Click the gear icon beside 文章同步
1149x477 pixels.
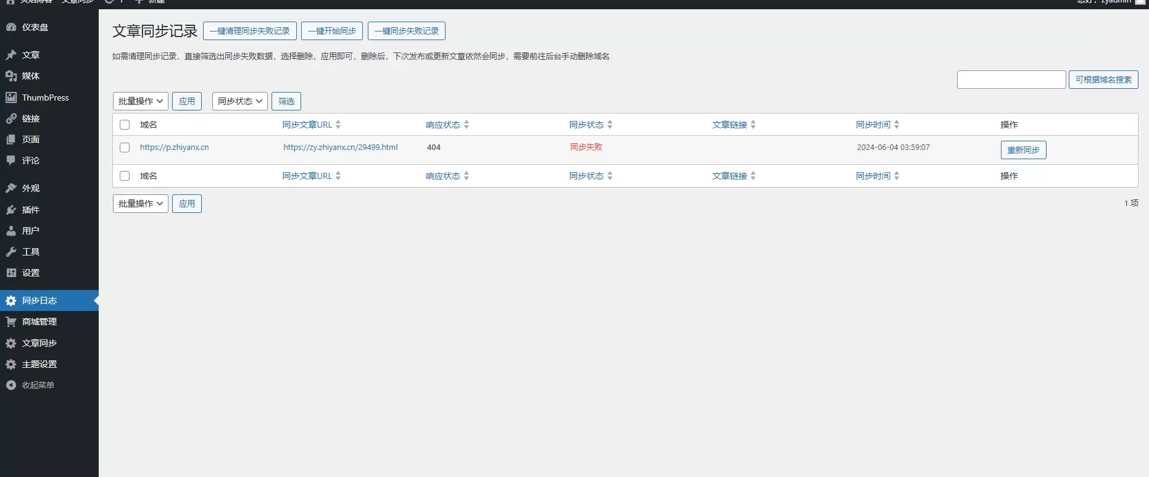(x=11, y=343)
